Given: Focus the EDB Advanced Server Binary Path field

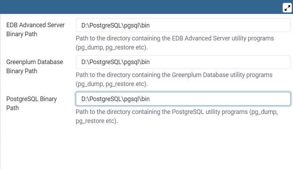Looking at the screenshot, I should 183,25.
